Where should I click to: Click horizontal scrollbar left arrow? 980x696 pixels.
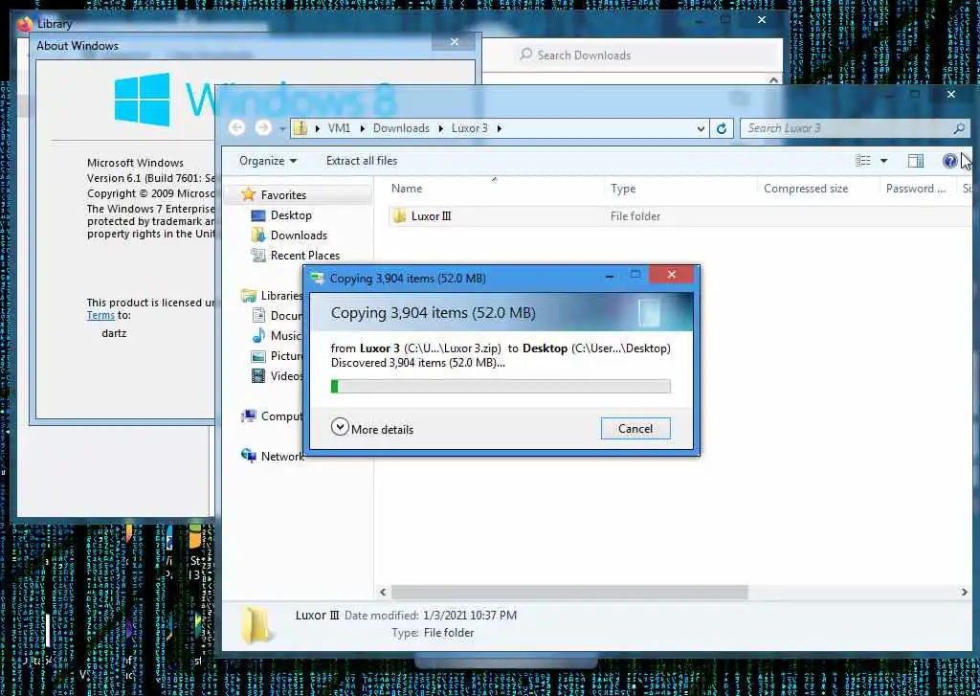(x=383, y=593)
